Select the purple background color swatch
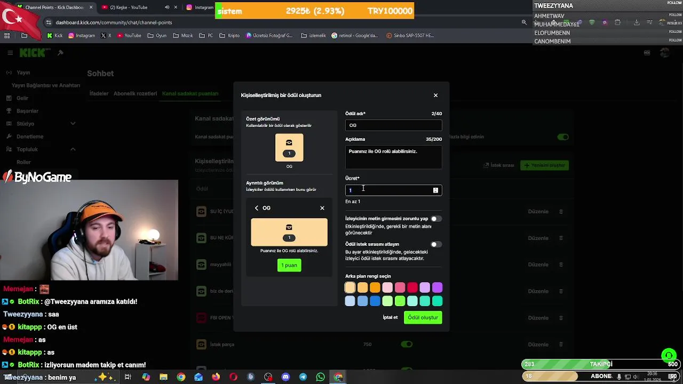The image size is (683, 384). (437, 287)
